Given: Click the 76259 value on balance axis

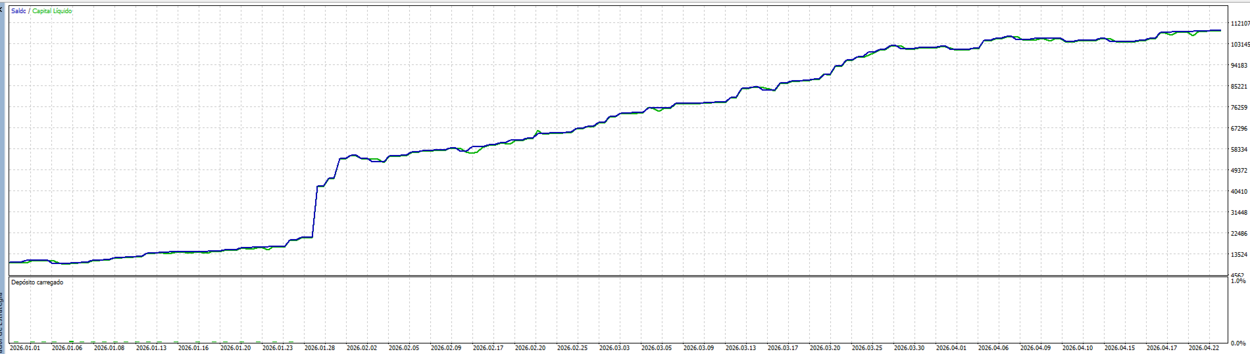Looking at the screenshot, I should [1239, 108].
